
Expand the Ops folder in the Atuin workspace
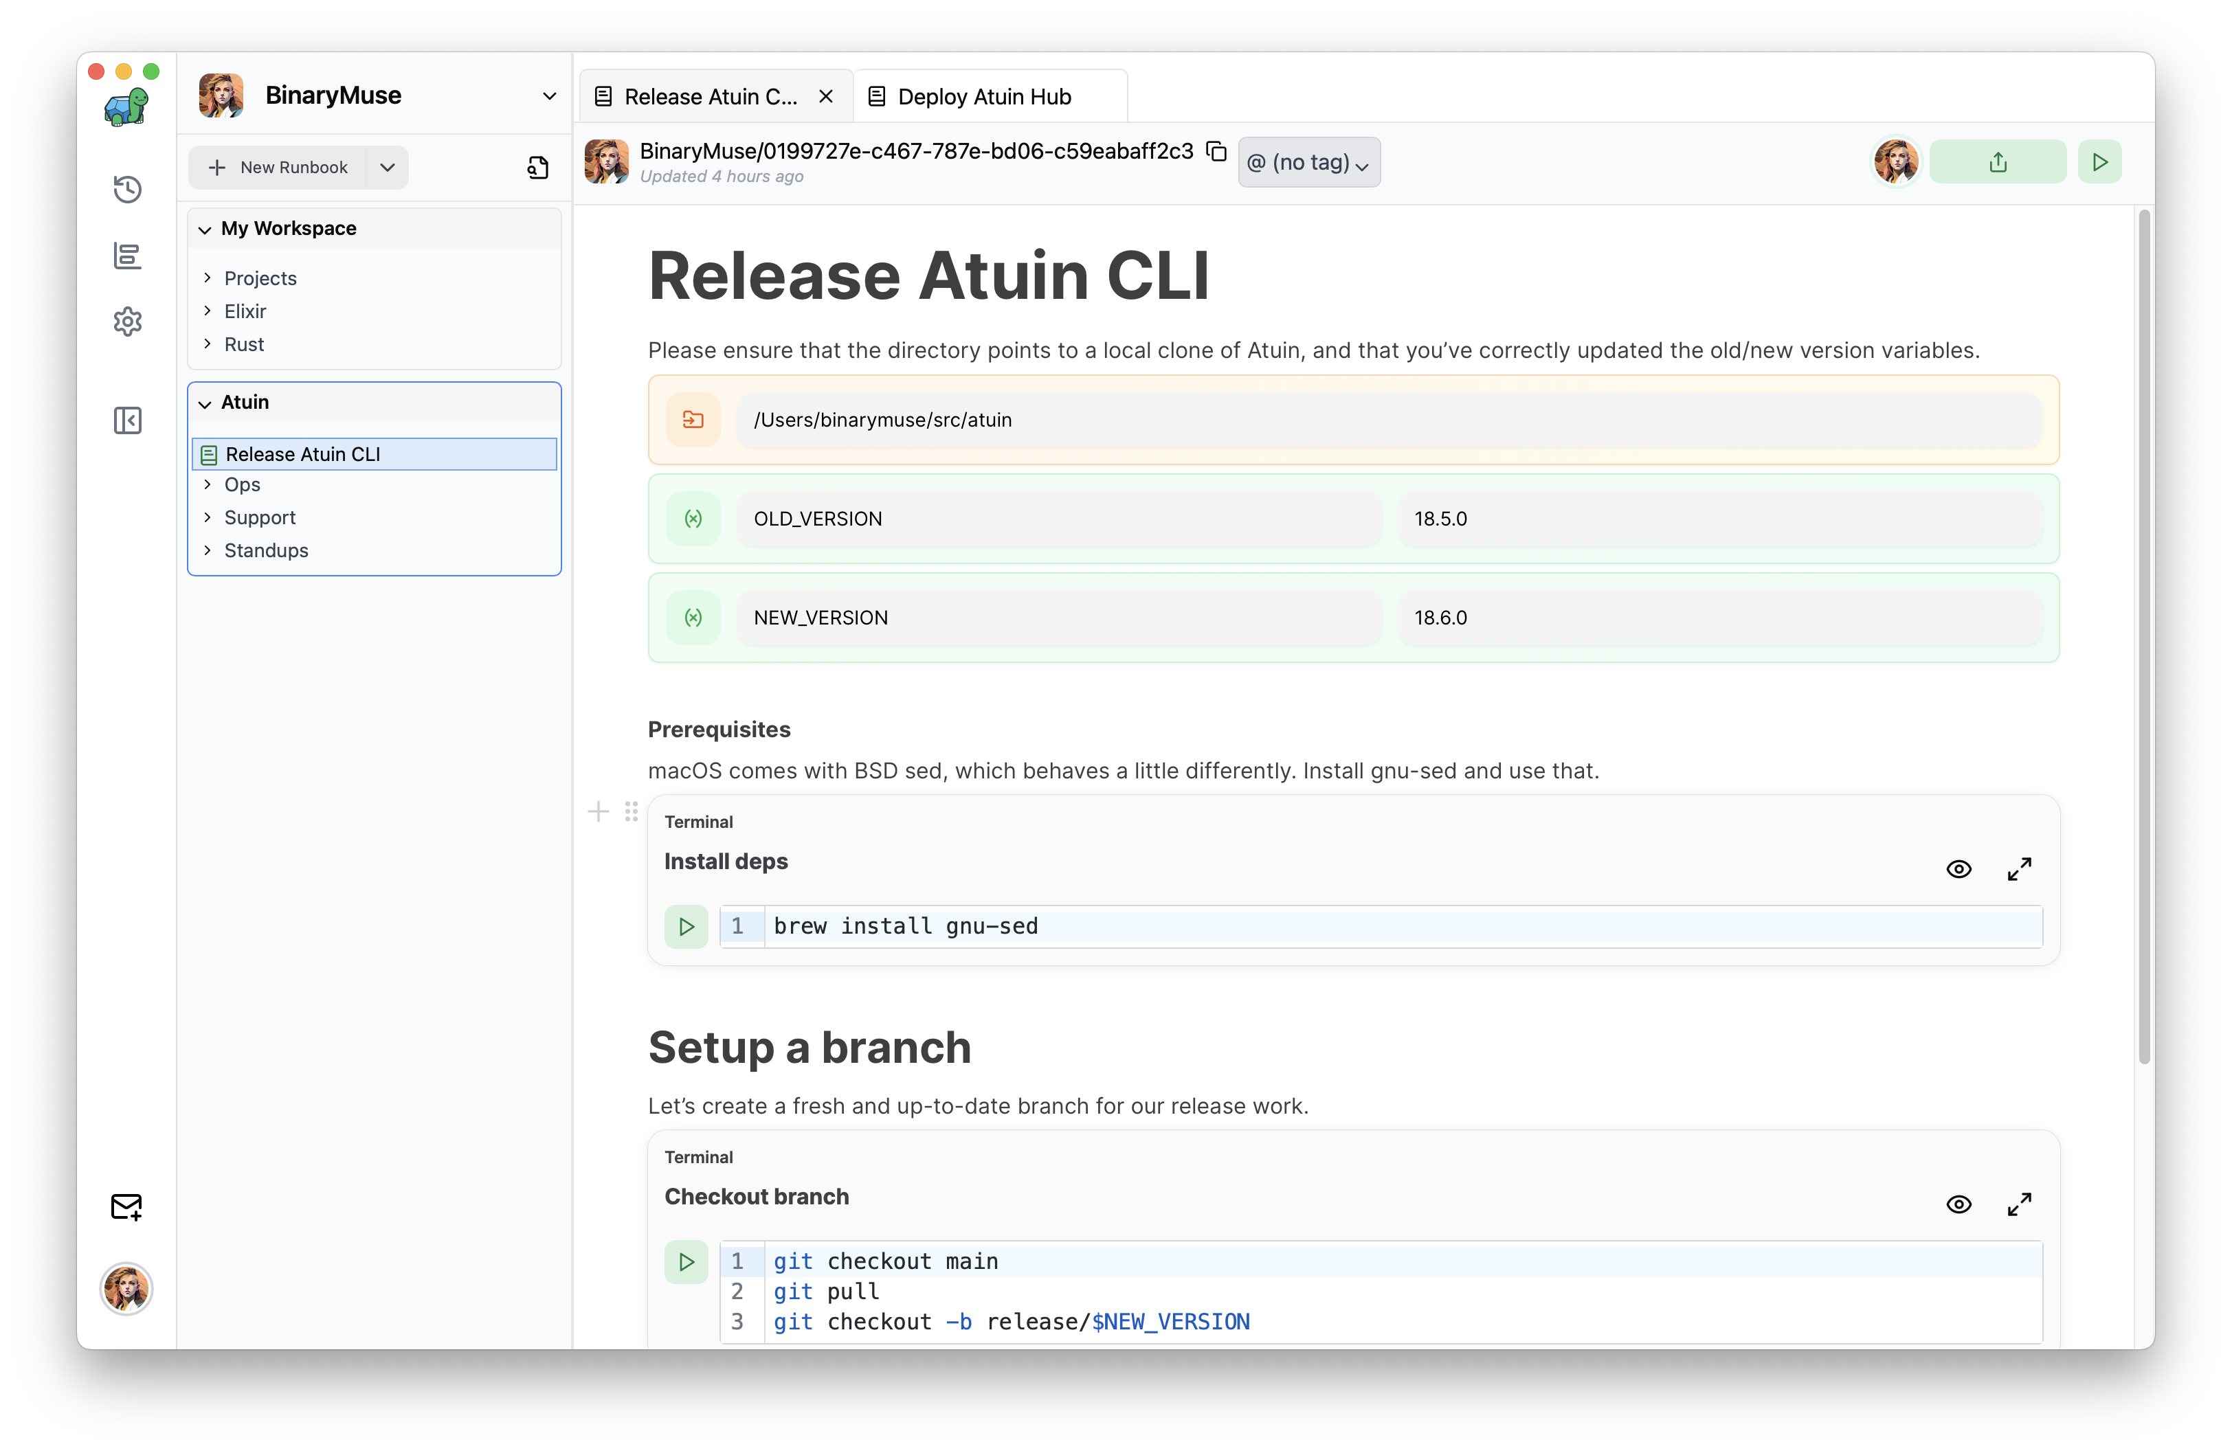[208, 484]
